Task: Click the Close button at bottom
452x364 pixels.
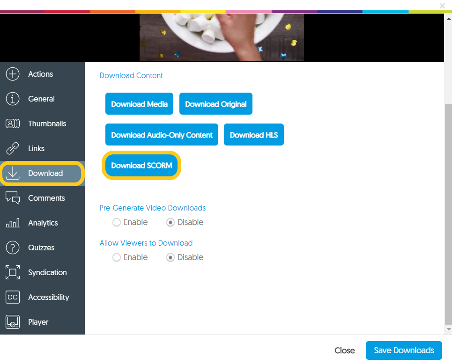Action: click(x=344, y=350)
